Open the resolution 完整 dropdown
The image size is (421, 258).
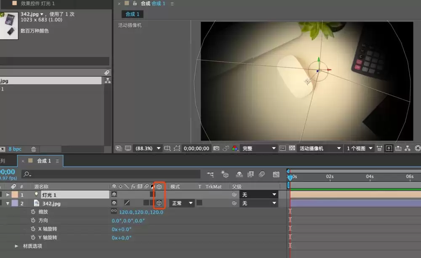[x=258, y=148]
